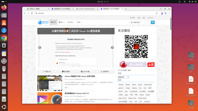The image size is (198, 111).
Task: Open the new tab with plus button
Action: click(x=126, y=9)
